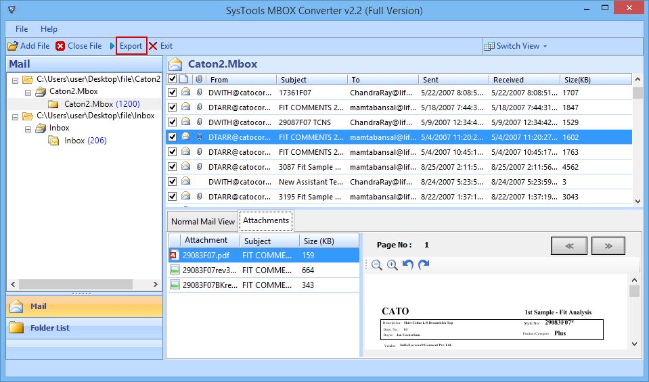The height and width of the screenshot is (382, 649).
Task: Click the envelope icon of the 17361F07 email
Action: coord(186,92)
